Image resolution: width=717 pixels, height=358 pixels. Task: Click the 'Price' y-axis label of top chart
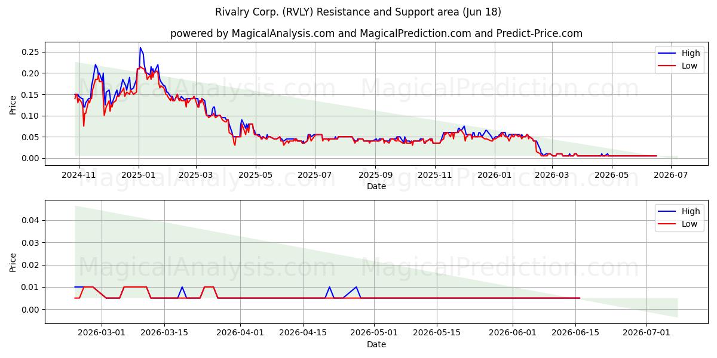point(13,104)
